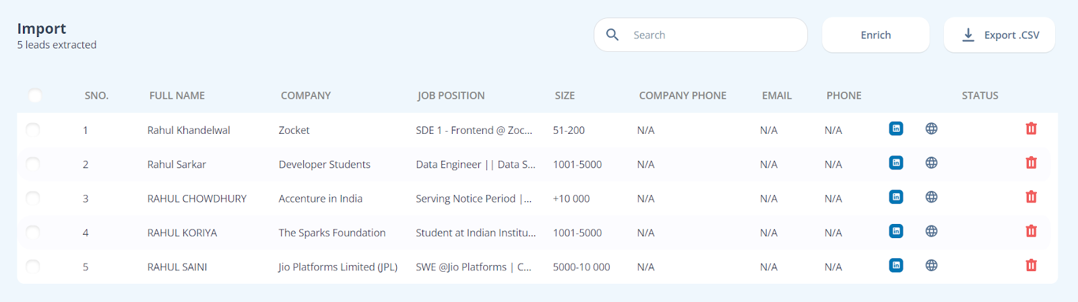Export leads with Export .CSV button
This screenshot has width=1078, height=302.
[x=999, y=35]
